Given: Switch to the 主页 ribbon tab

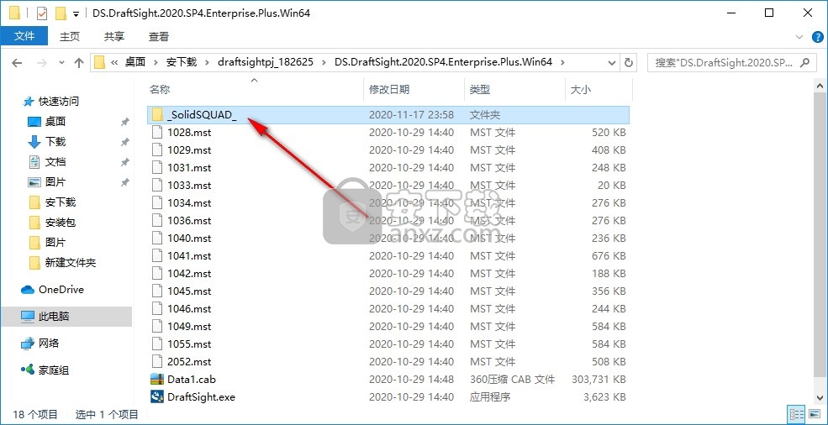Looking at the screenshot, I should pos(70,36).
